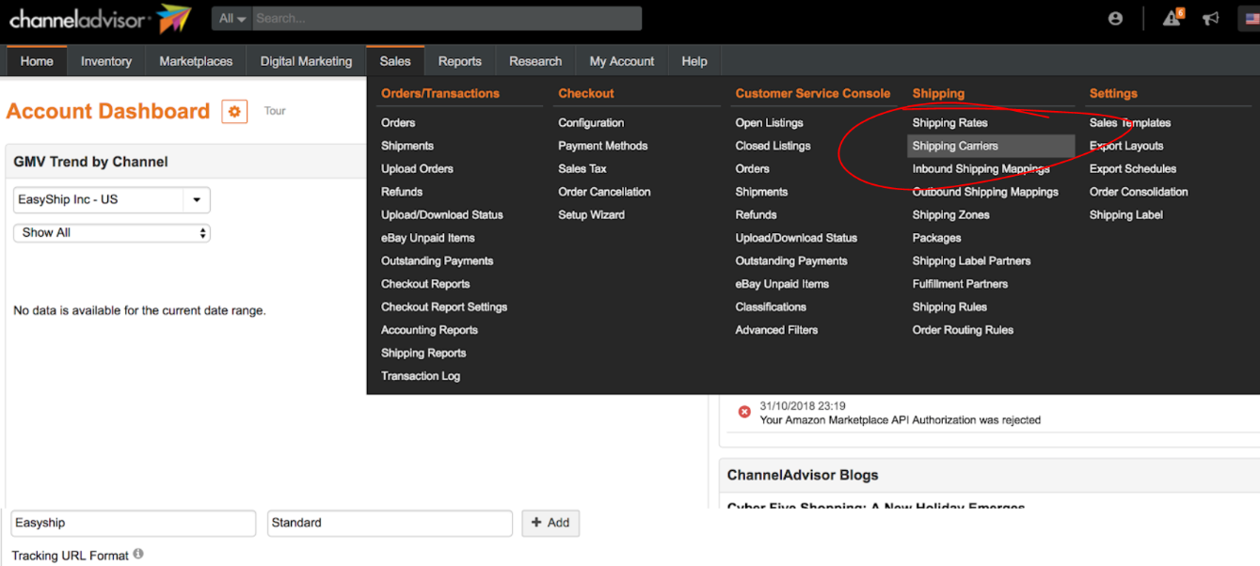Screen dimensions: 1260x566
Task: Open Checkout Configuration
Action: (x=591, y=123)
